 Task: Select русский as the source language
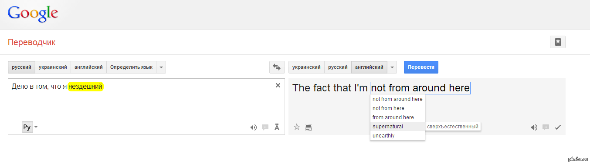click(x=21, y=67)
